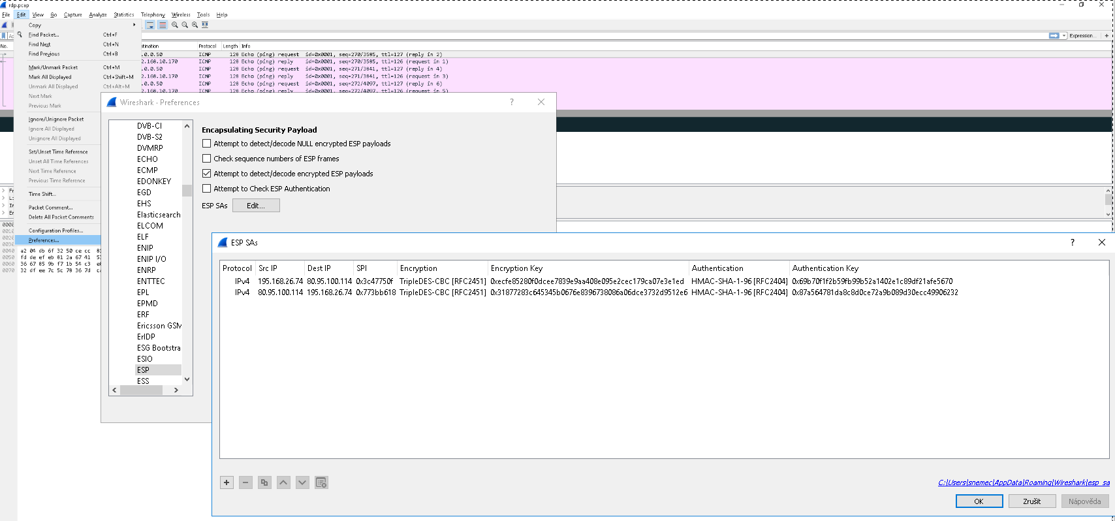Select Find Packet... from Edit menu

tap(44, 35)
